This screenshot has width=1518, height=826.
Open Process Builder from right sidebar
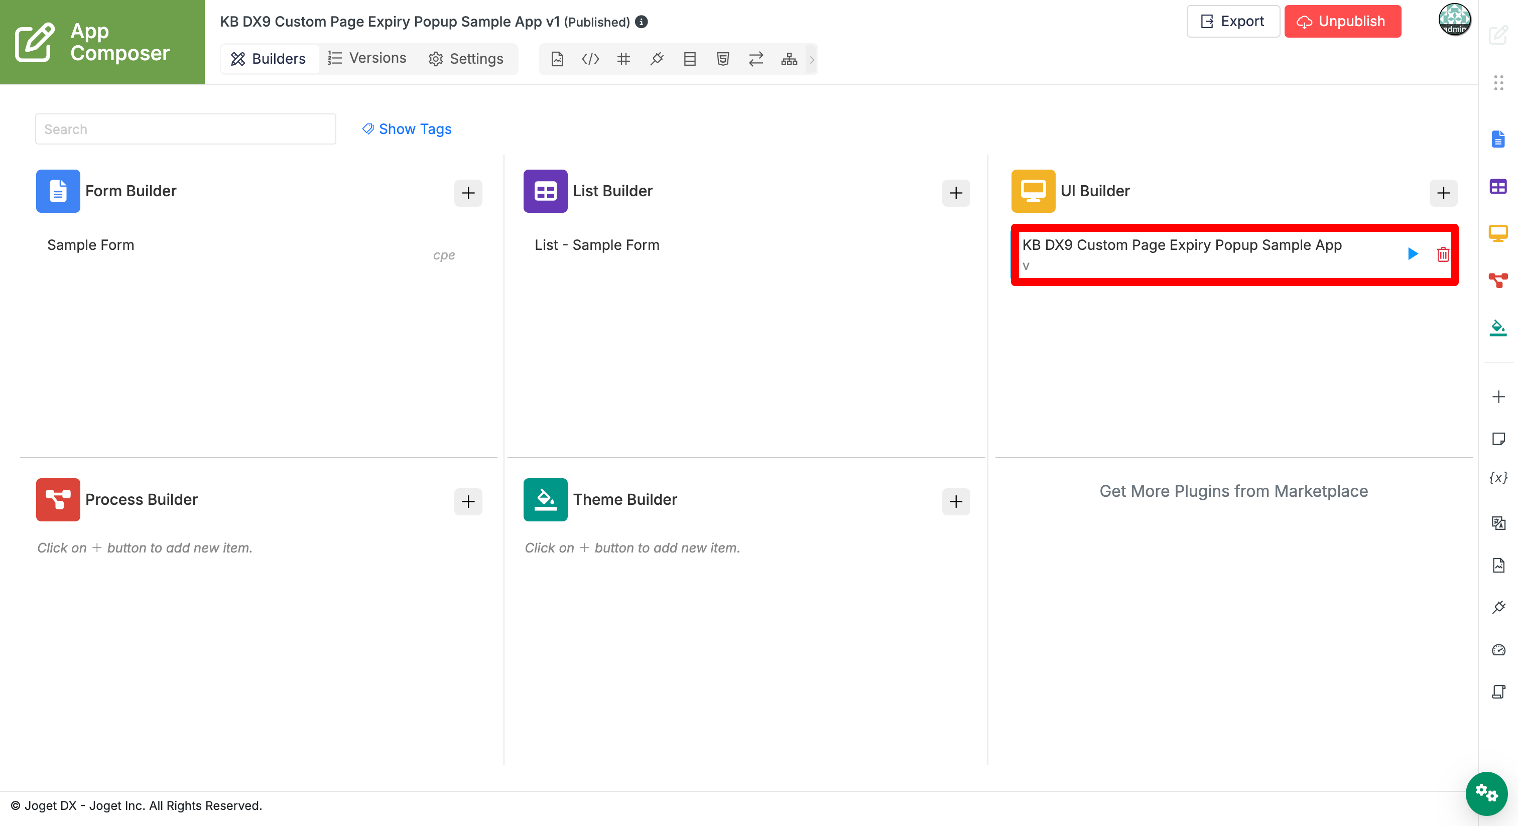pos(1497,280)
